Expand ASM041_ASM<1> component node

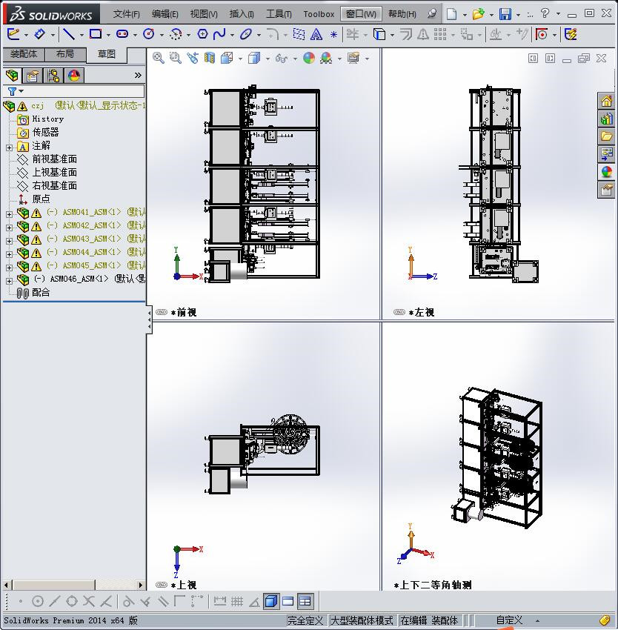pyautogui.click(x=9, y=213)
